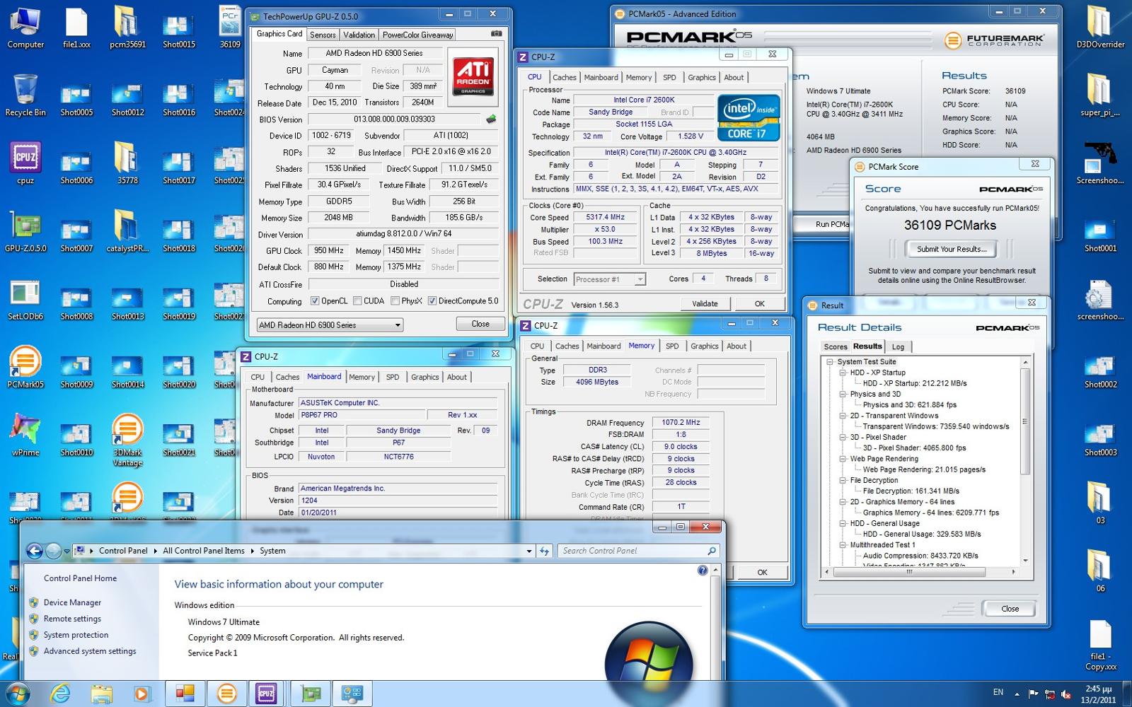Open Windows Media Player taskbar icon
1132x707 pixels.
(x=142, y=694)
